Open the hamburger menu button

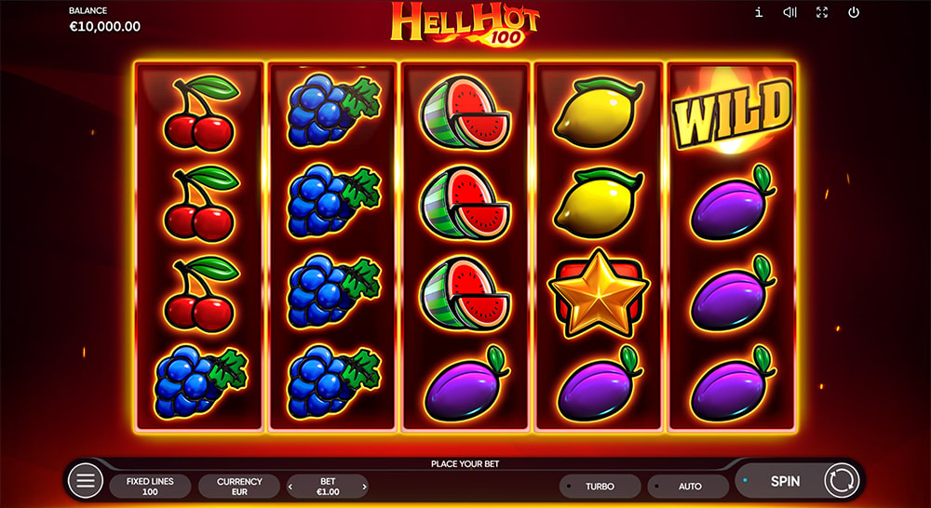pos(86,480)
